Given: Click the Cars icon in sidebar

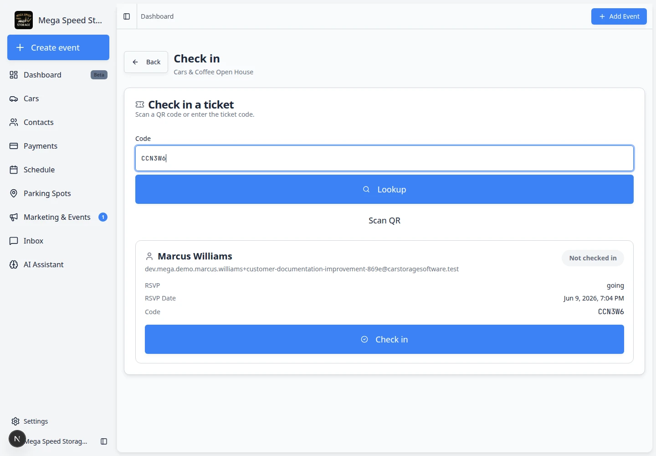Looking at the screenshot, I should (14, 98).
